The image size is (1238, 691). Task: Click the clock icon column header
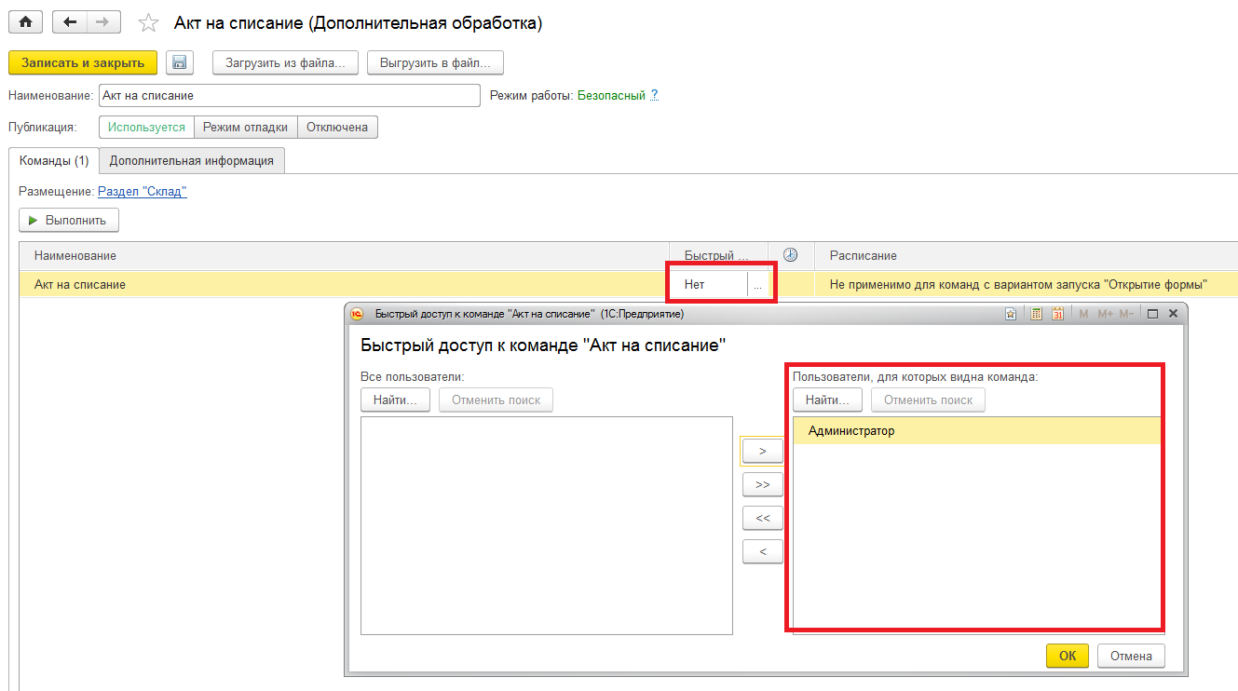click(791, 255)
